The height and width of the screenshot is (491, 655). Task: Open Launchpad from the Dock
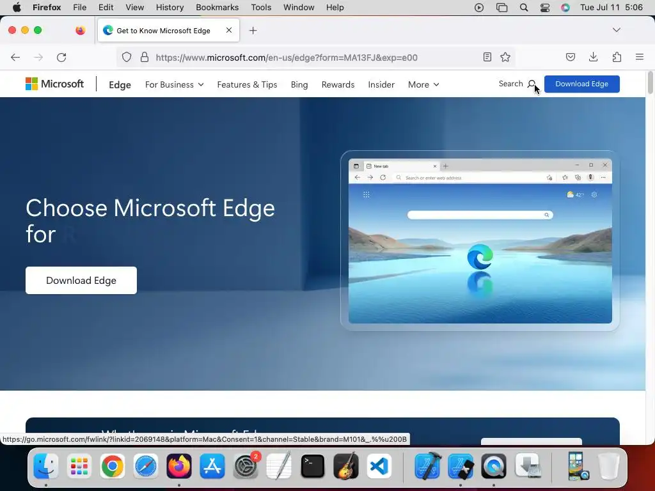coord(79,466)
